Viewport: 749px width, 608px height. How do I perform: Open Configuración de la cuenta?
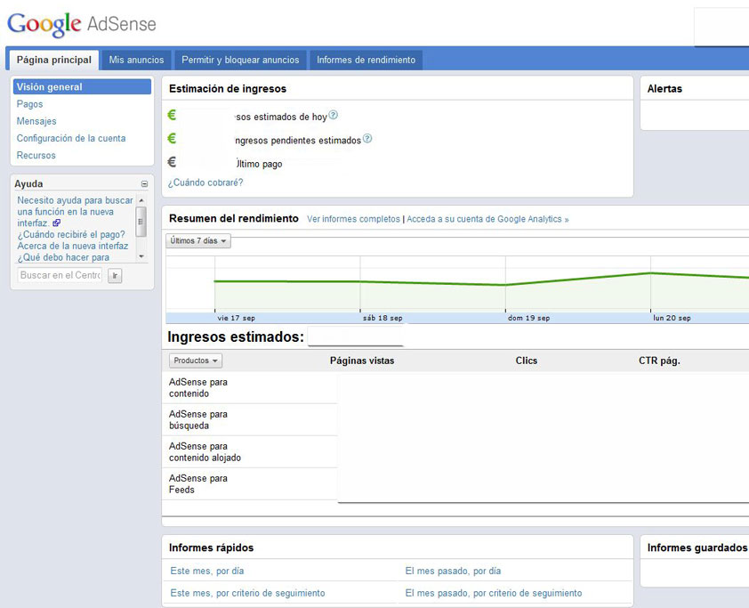point(71,139)
